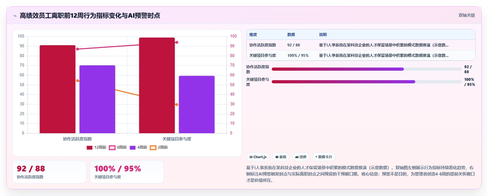Screen dimensions: 488x196
Task: Click the description paragraph starting 基于i人事系统
Action: pyautogui.click(x=361, y=174)
